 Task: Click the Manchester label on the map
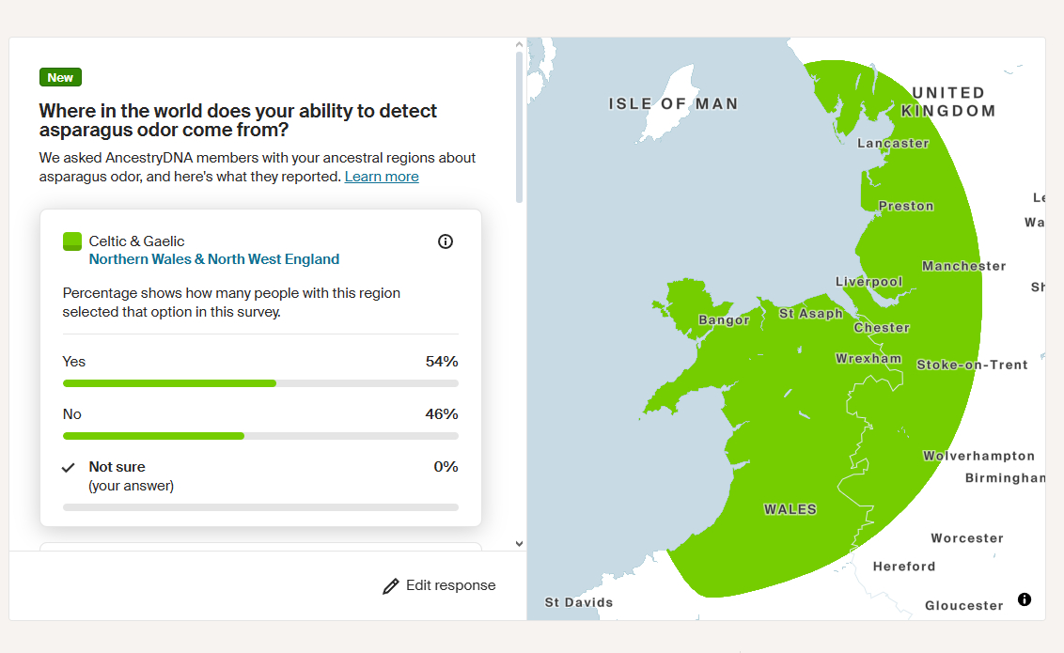963,267
